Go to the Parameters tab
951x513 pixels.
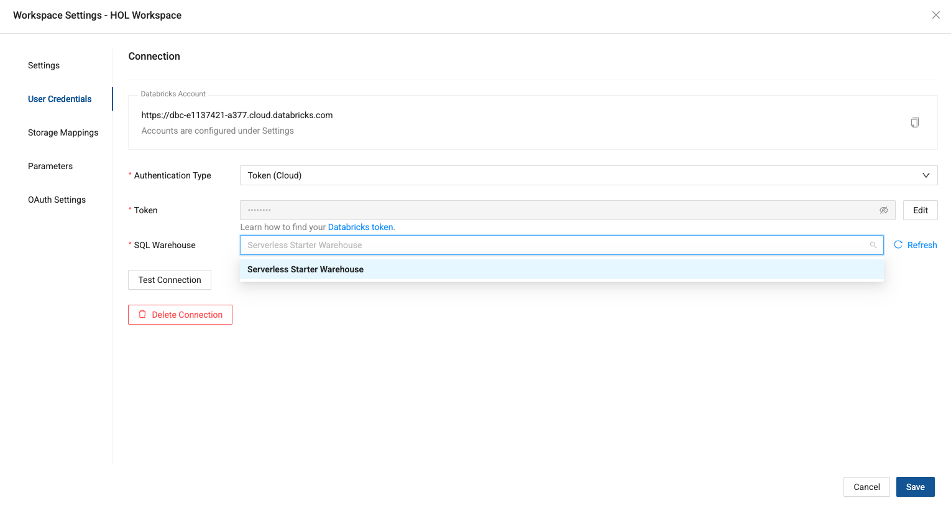tap(50, 166)
